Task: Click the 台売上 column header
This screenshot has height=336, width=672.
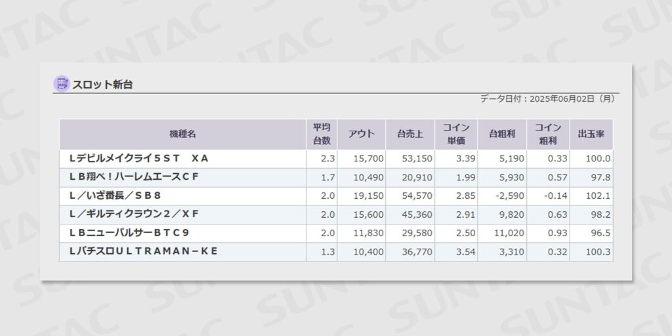Action: pos(410,134)
